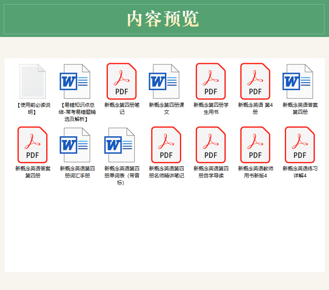Click the file name 新概念英语教师用书新版4
This screenshot has width=329, height=290.
(x=256, y=172)
